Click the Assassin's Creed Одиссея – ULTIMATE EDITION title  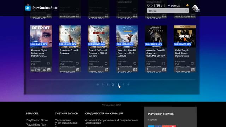tap(156, 53)
